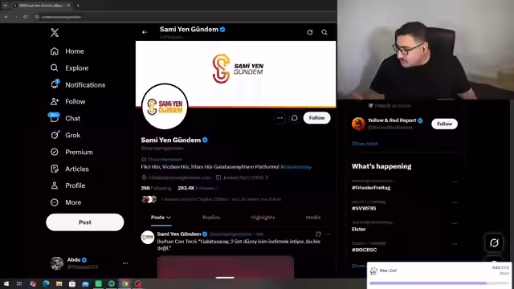The width and height of the screenshot is (514, 289).
Task: Open the Elster trend
Action: 359,229
